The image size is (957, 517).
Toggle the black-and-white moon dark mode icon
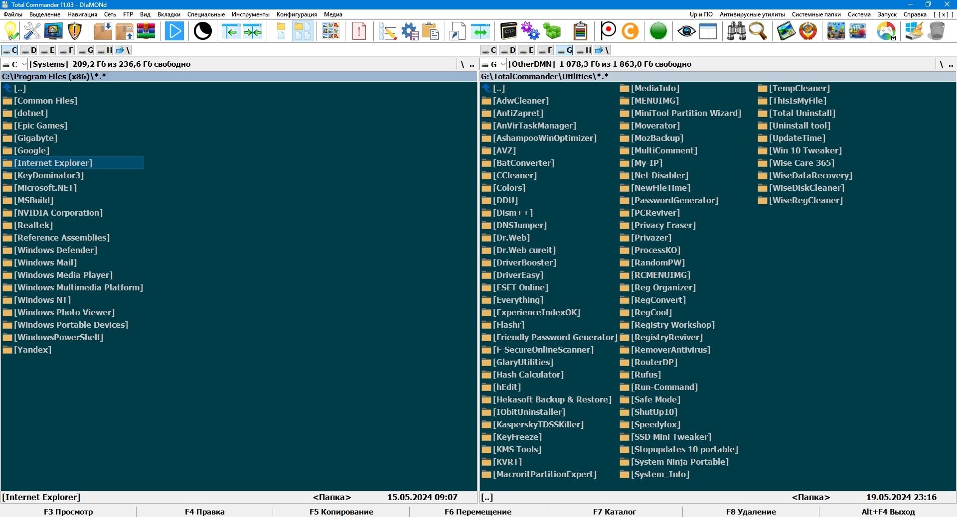point(202,31)
